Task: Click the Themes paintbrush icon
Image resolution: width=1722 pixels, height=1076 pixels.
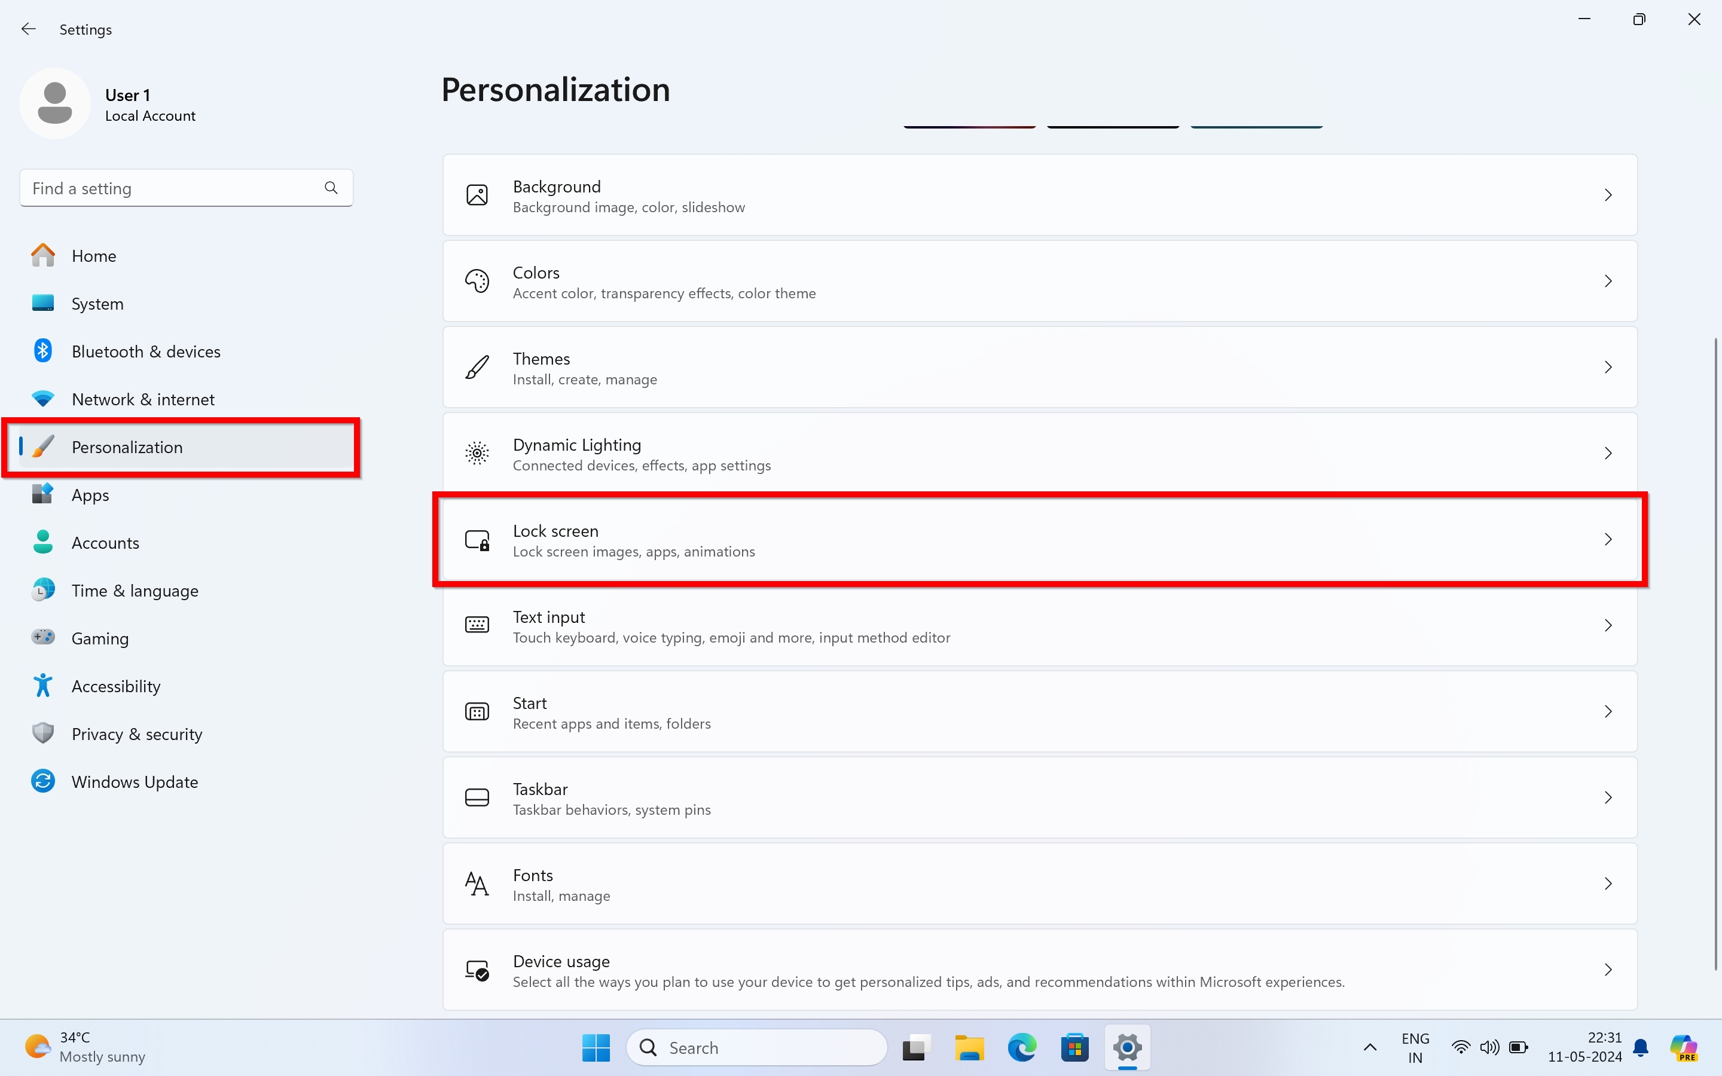Action: 477,367
